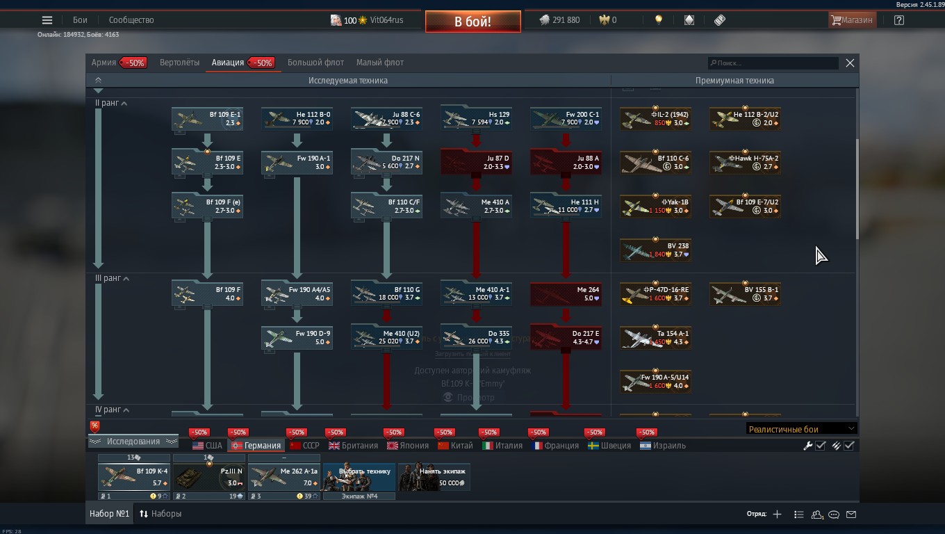Select the premium Ta 154 A-1 aircraft

pos(655,338)
